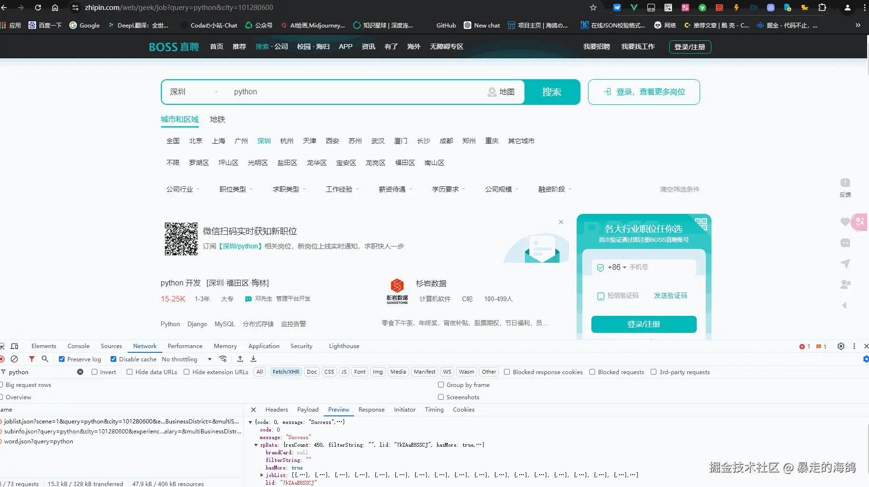Reload the page with browser refresh icon

point(38,8)
